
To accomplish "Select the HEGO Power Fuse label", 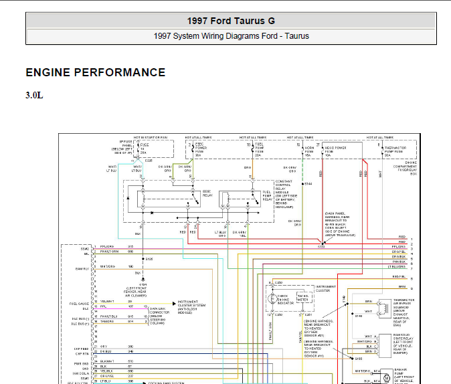I will pos(335,151).
